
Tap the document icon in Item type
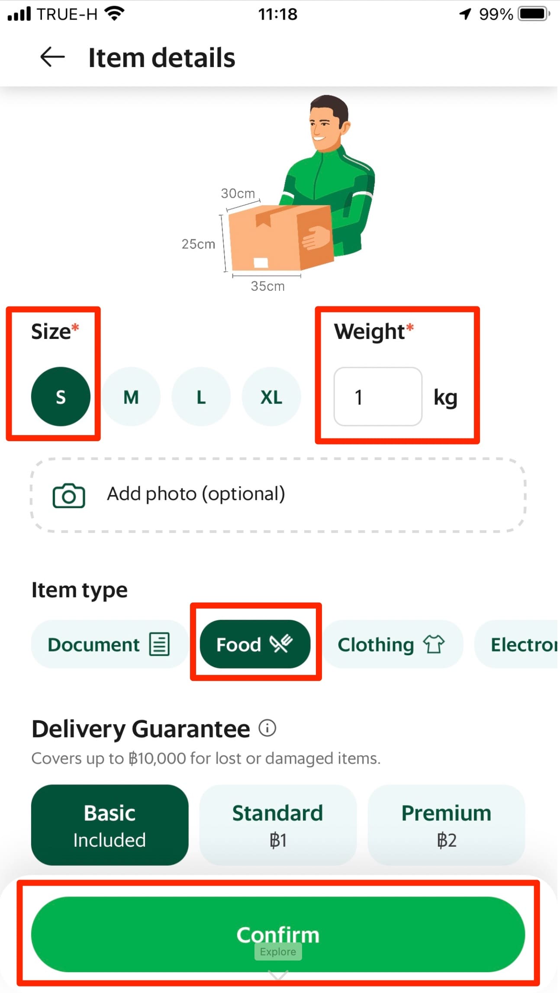pos(159,644)
